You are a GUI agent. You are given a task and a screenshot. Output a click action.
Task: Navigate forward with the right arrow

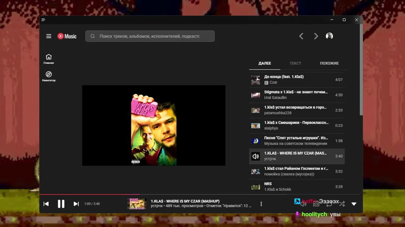pyautogui.click(x=316, y=36)
